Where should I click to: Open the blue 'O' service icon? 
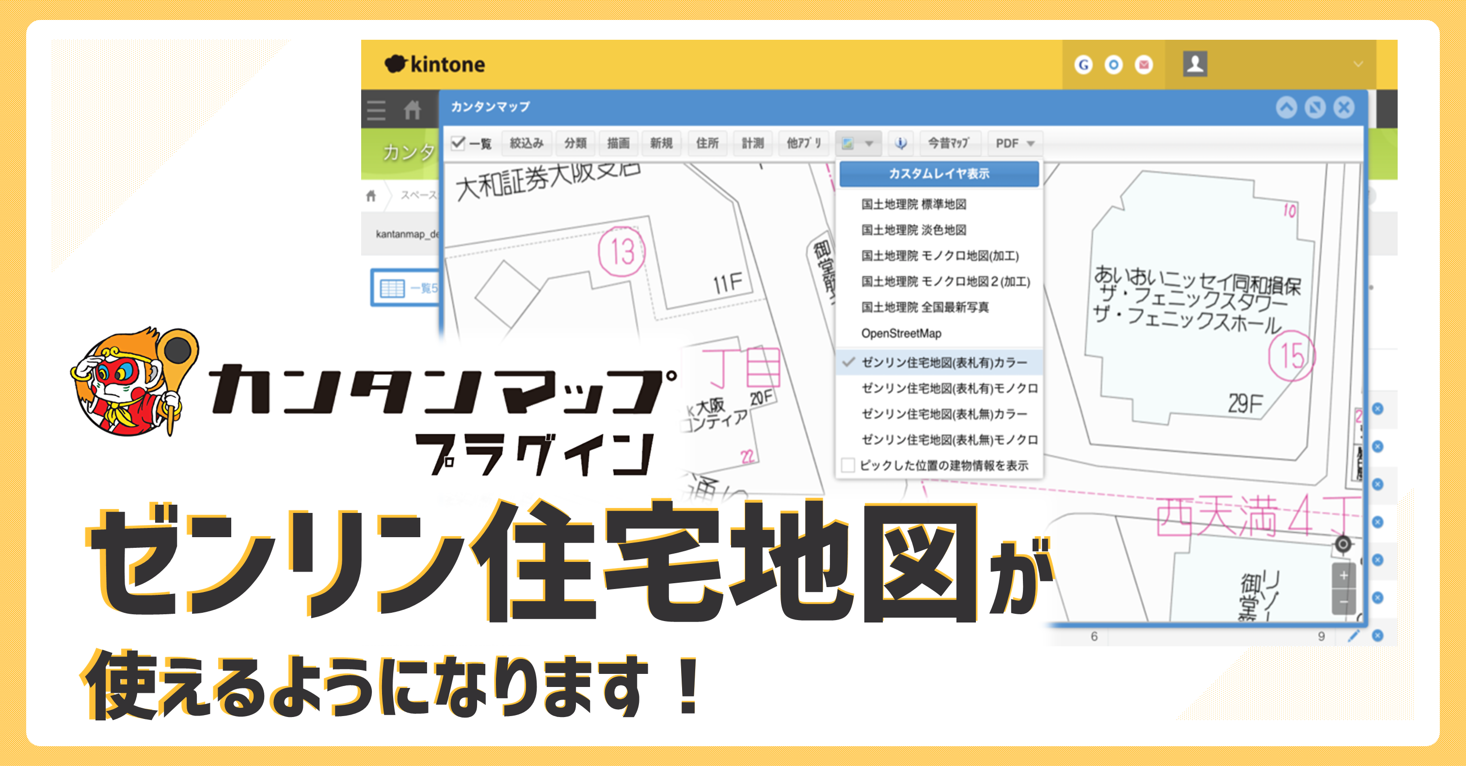(x=1114, y=65)
